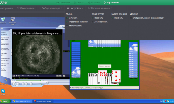This screenshot has height=104, width=174.
Task: Click the Previous track button
Action: [x=23, y=84]
